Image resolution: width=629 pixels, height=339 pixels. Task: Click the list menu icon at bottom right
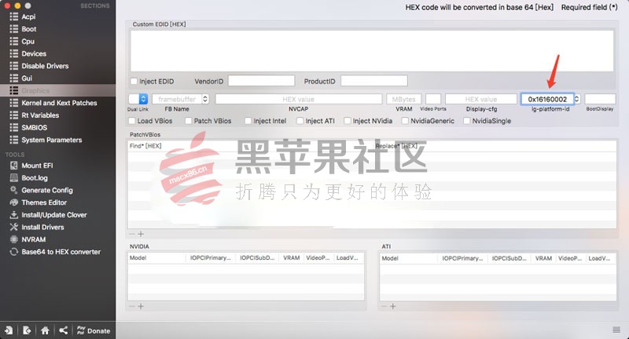tap(616, 330)
